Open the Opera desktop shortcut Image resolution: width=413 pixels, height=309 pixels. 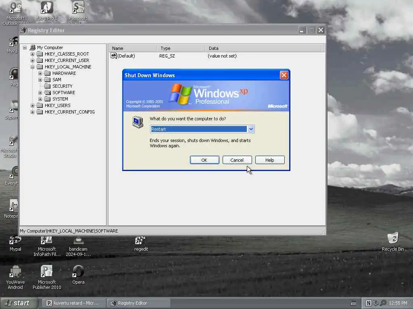point(78,275)
